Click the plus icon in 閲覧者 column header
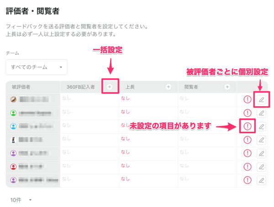The image size is (274, 207). (227, 87)
